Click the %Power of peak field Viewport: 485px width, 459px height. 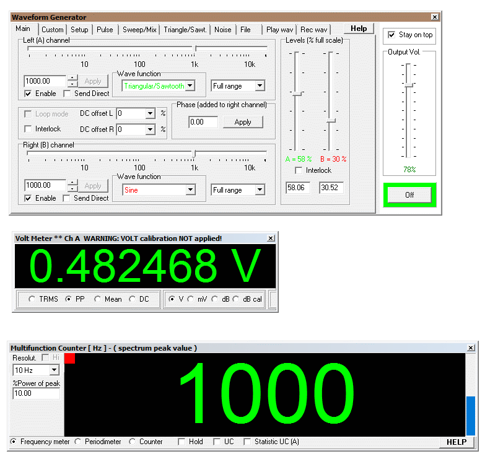[x=36, y=393]
